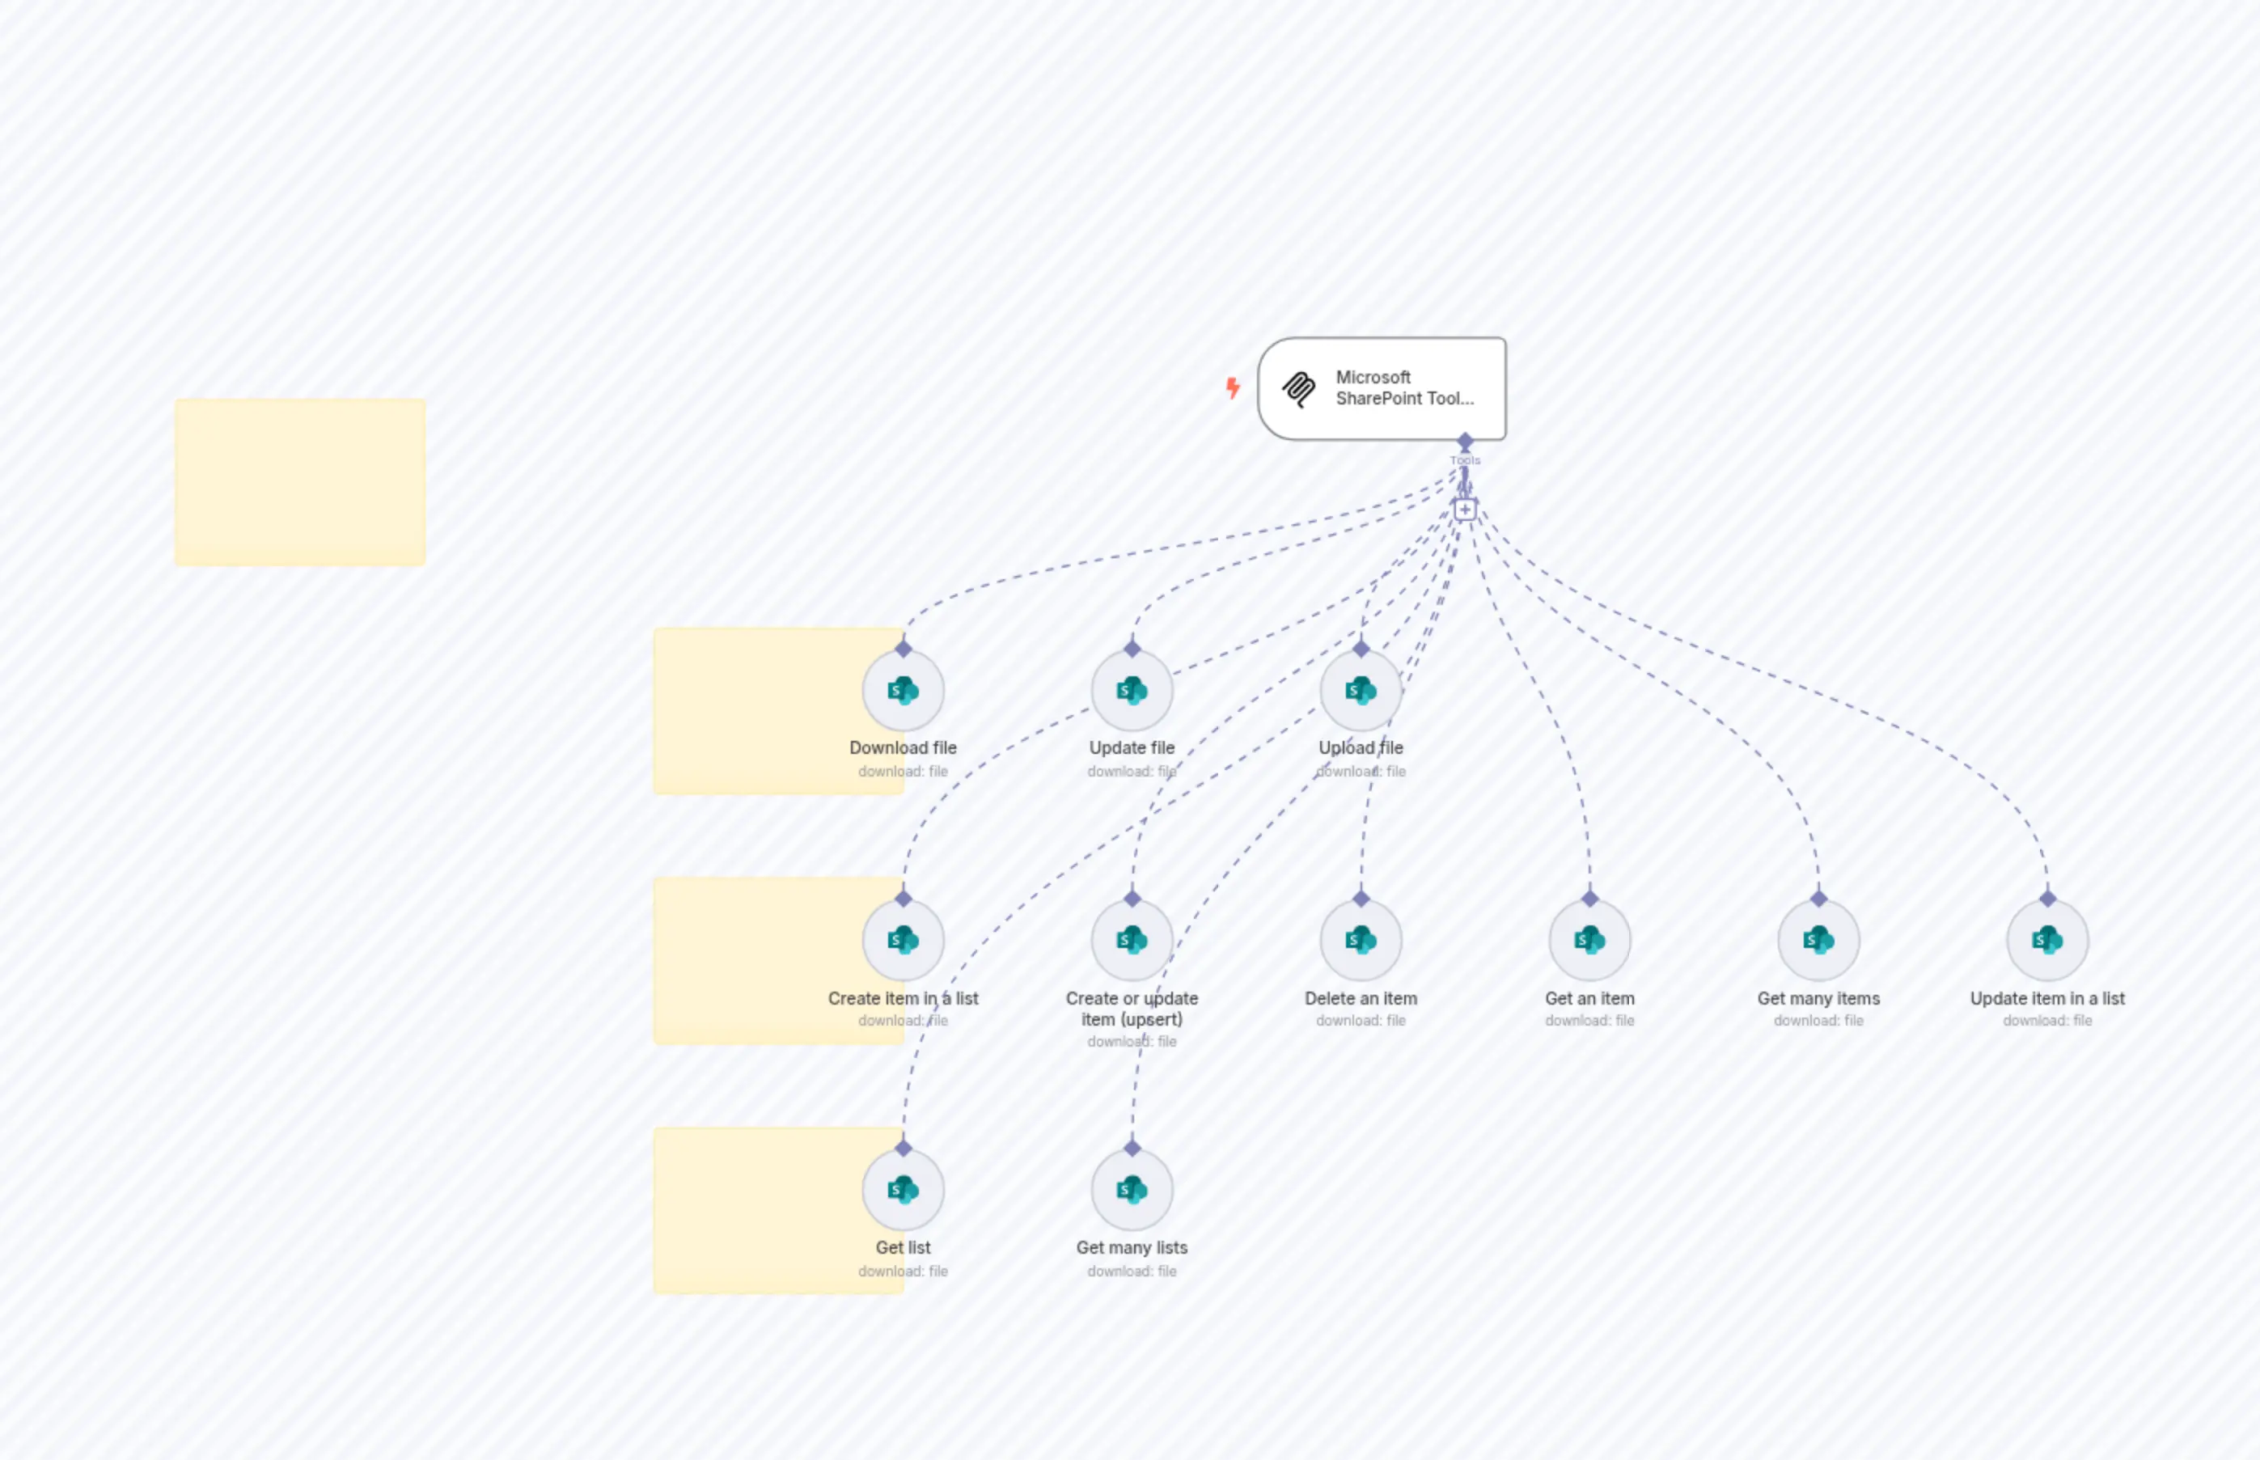Click the Tools diamond connector on SharePoint node
The height and width of the screenshot is (1460, 2260).
(1465, 442)
